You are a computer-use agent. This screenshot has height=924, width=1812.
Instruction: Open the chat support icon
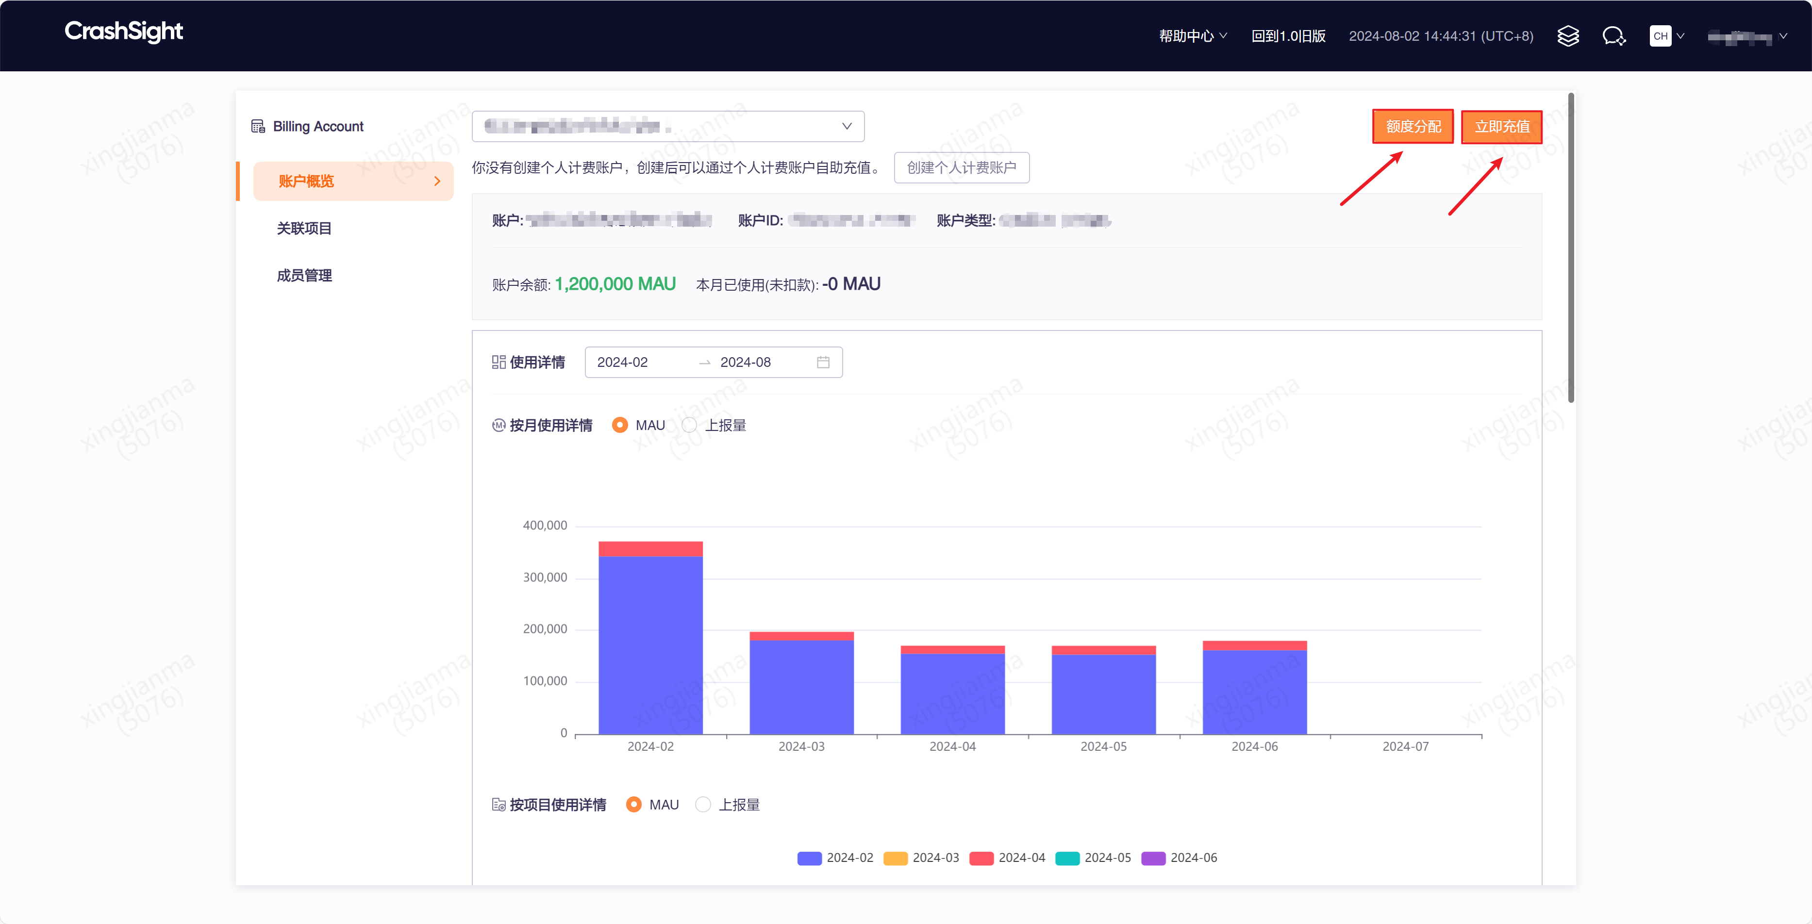pos(1613,36)
